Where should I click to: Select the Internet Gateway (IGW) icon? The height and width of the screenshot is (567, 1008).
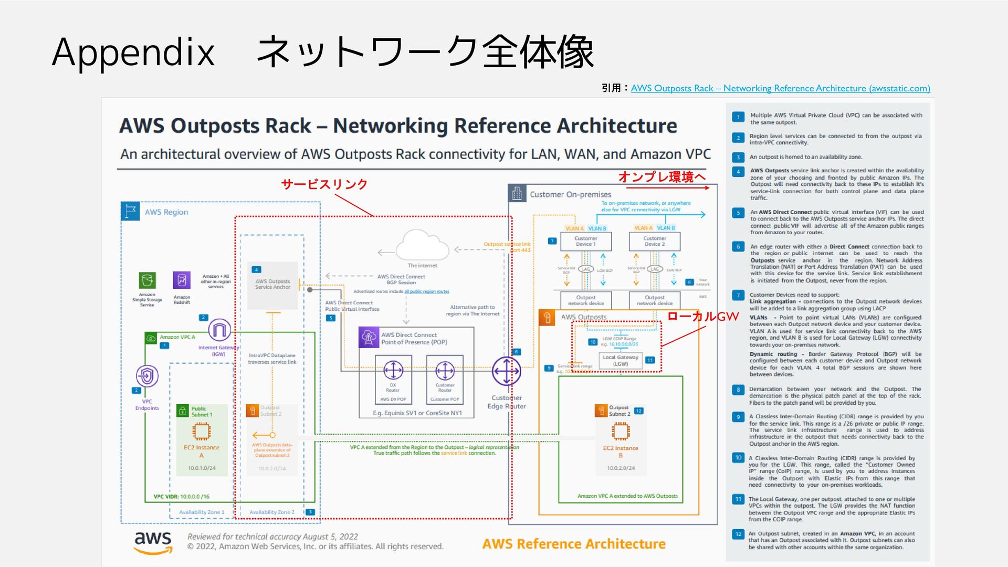pyautogui.click(x=219, y=330)
